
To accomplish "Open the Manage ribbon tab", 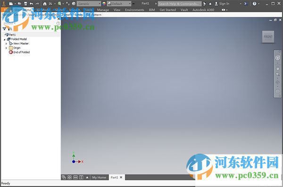I will [103, 10].
